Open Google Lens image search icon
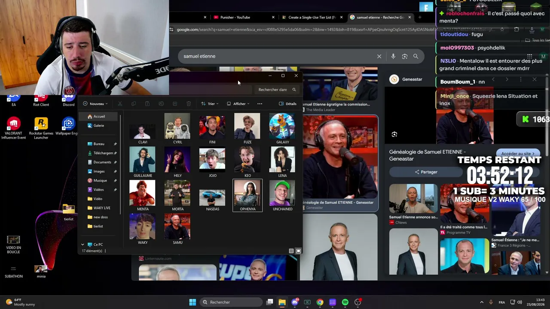Image resolution: width=550 pixels, height=309 pixels. (x=404, y=56)
